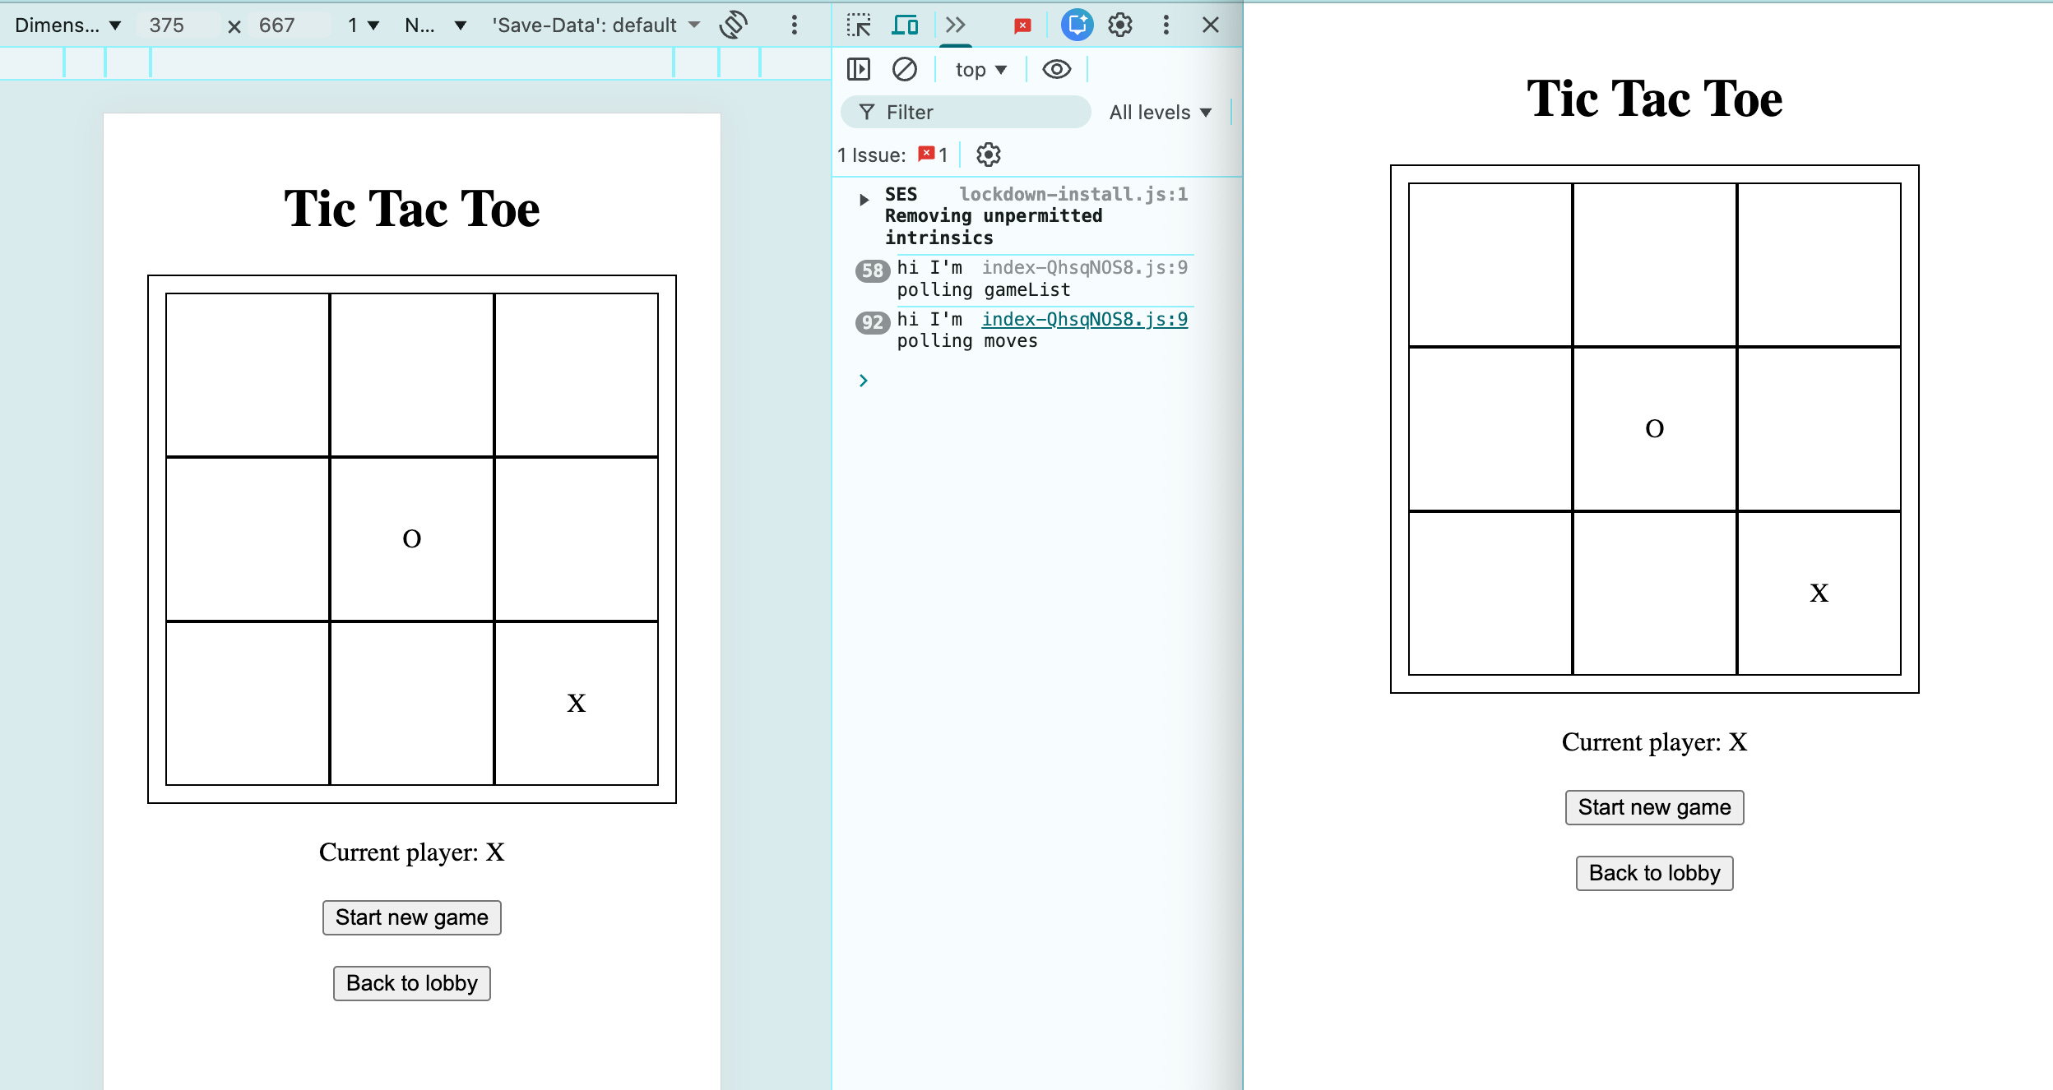Screen dimensions: 2053x1090
Task: Click the AI assistance icon in DevTools
Action: pos(1077,25)
